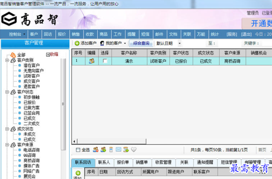
Task: Open the 统计 menu
Action: coord(215,34)
